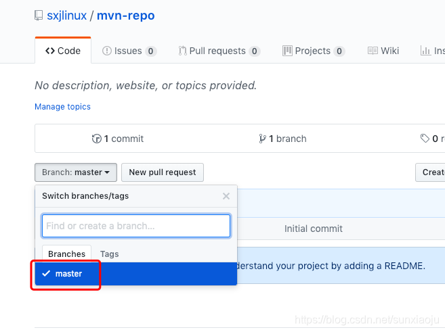
Task: Close the Switch branches/tags popup
Action: pyautogui.click(x=226, y=196)
